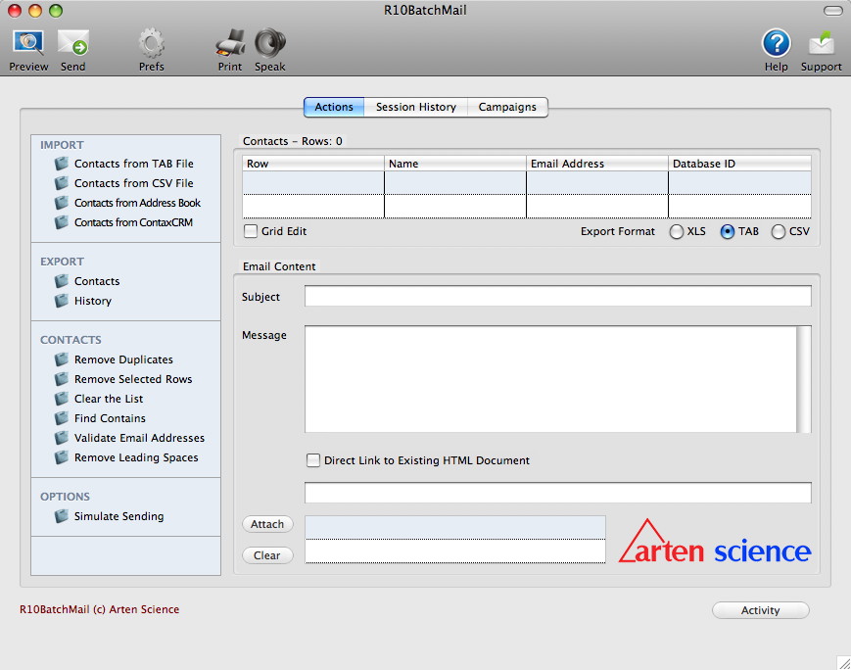Click icon next to export Contacts
The image size is (851, 670).
62,281
